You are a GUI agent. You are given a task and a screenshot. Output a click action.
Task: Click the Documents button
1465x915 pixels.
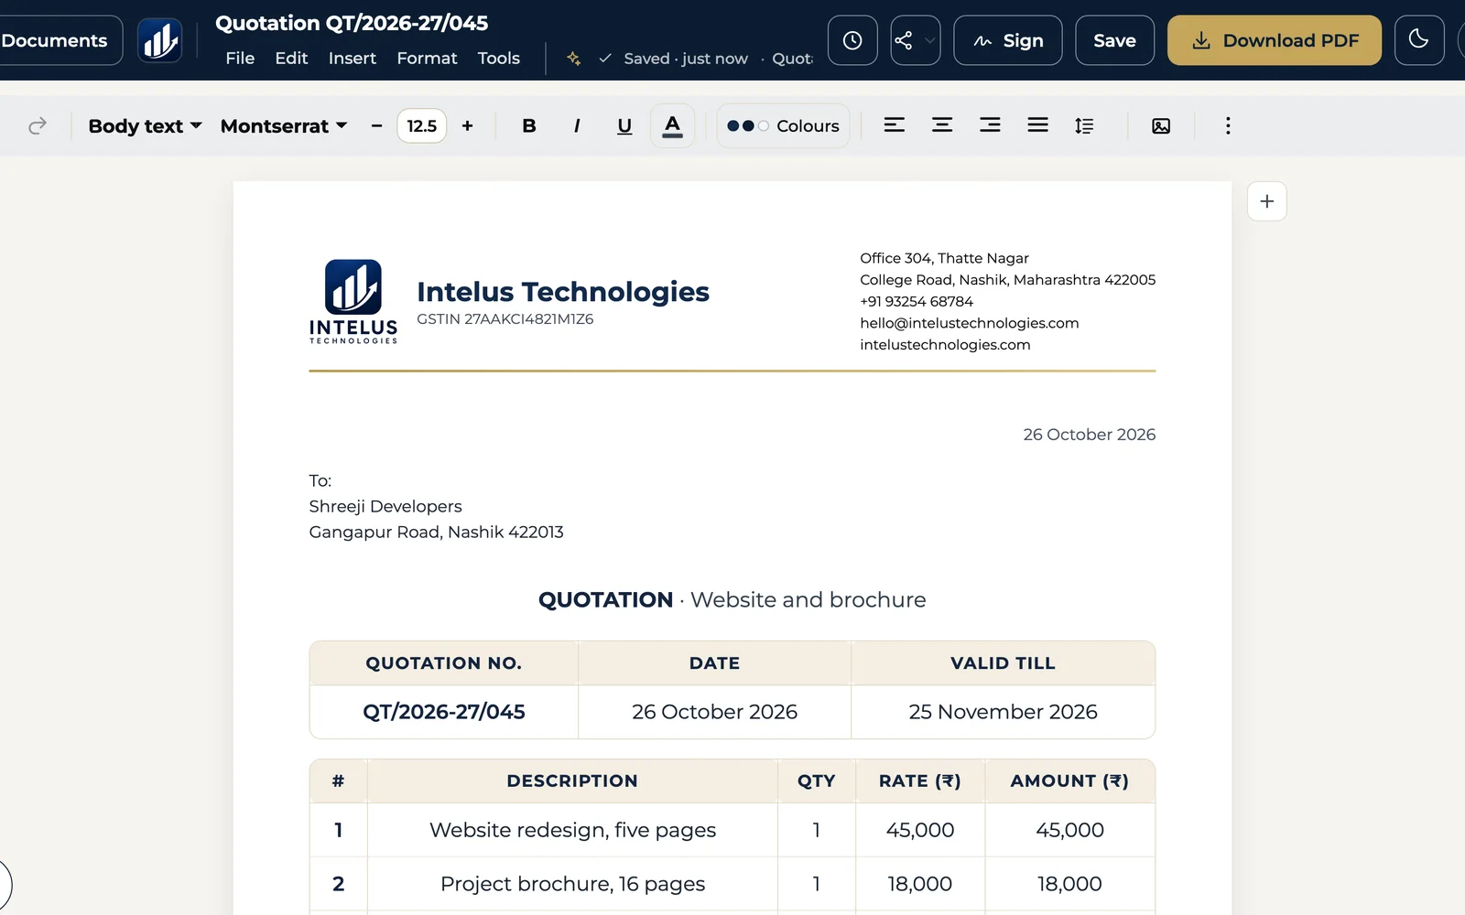pyautogui.click(x=55, y=40)
